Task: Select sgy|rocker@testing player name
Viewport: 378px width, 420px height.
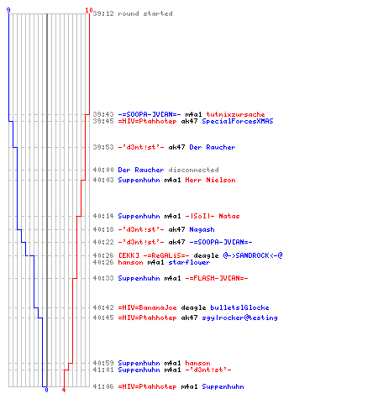Action: [239, 318]
